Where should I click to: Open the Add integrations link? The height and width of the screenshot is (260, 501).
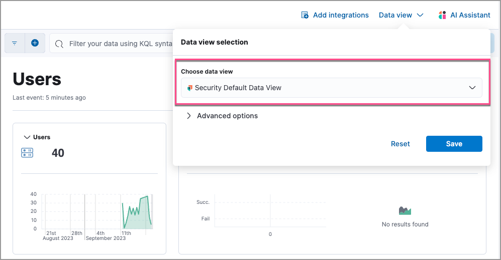[x=340, y=15]
